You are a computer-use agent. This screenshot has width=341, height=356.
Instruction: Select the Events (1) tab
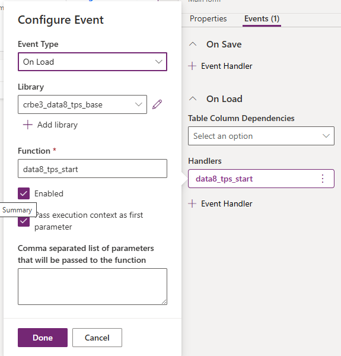coord(262,18)
